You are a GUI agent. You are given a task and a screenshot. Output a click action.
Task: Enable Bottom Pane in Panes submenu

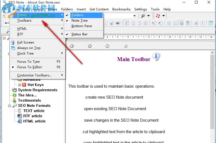coord(84,26)
